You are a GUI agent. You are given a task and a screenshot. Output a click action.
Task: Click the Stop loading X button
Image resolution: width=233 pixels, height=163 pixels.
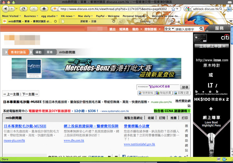pyautogui.click(x=33, y=9)
